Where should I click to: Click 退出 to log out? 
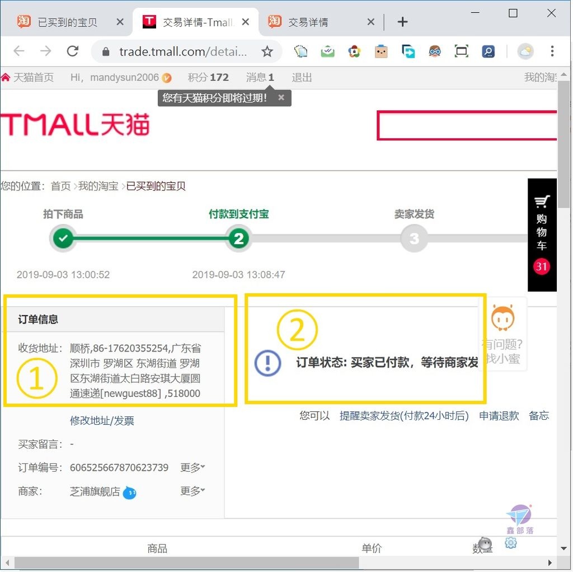(302, 77)
